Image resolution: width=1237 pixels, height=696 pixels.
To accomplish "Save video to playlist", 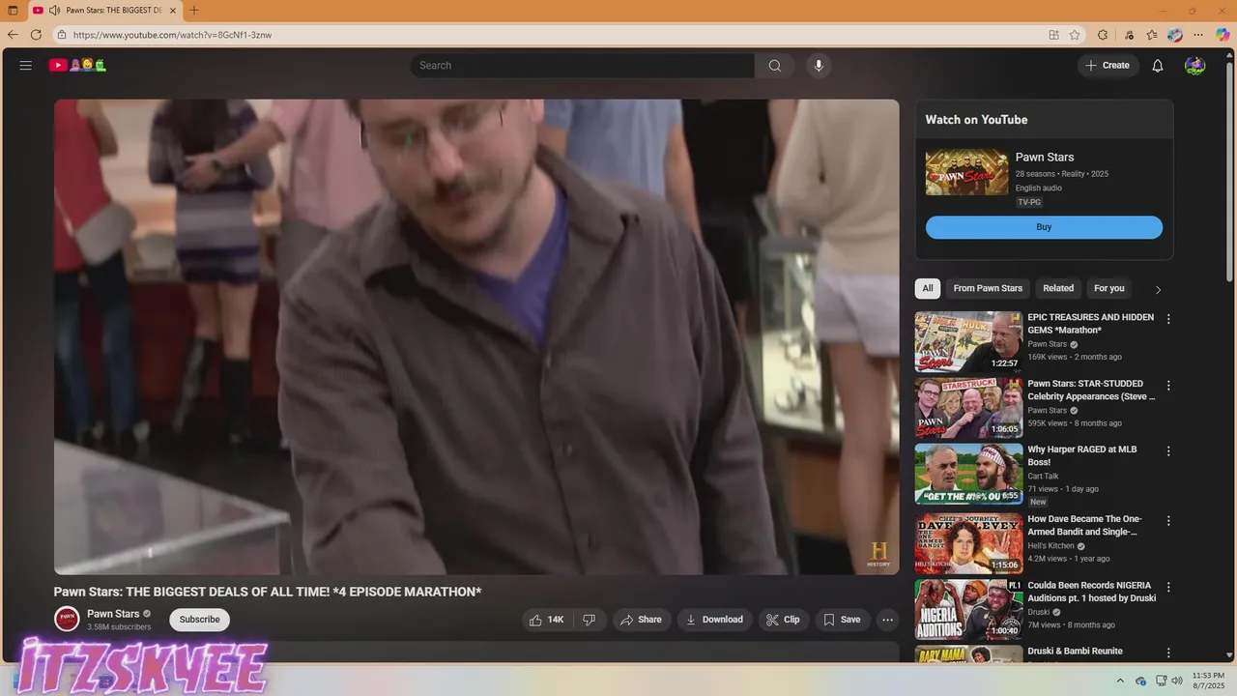I will pos(842,620).
